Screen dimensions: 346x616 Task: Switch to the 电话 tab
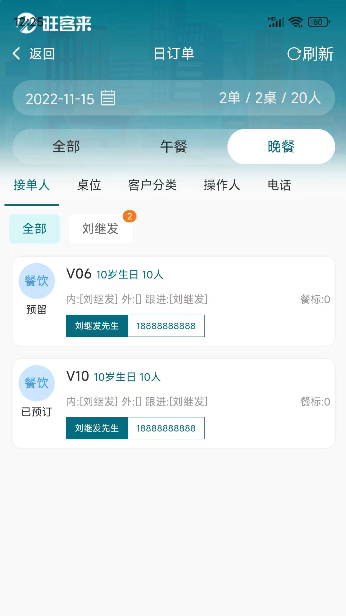pyautogui.click(x=279, y=185)
